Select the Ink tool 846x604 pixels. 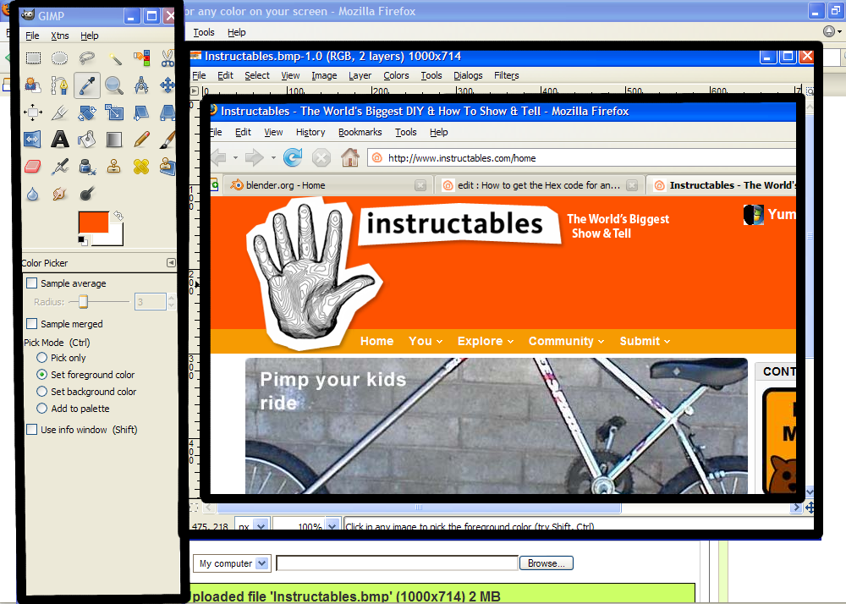pos(87,167)
